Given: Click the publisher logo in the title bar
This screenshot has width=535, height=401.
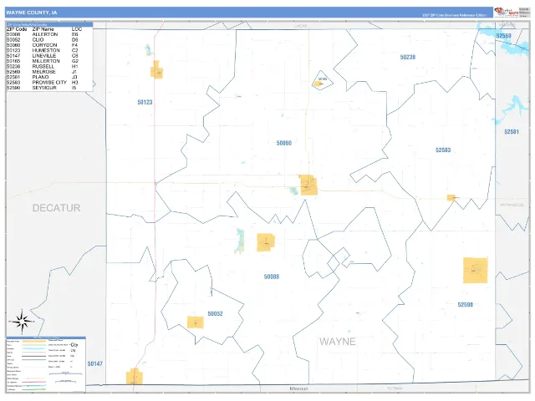Looking at the screenshot, I should [507, 12].
